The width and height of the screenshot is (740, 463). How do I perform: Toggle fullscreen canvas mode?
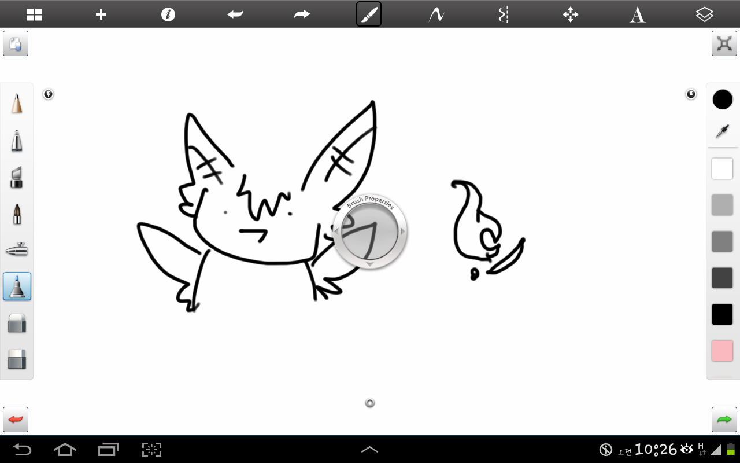(x=724, y=43)
